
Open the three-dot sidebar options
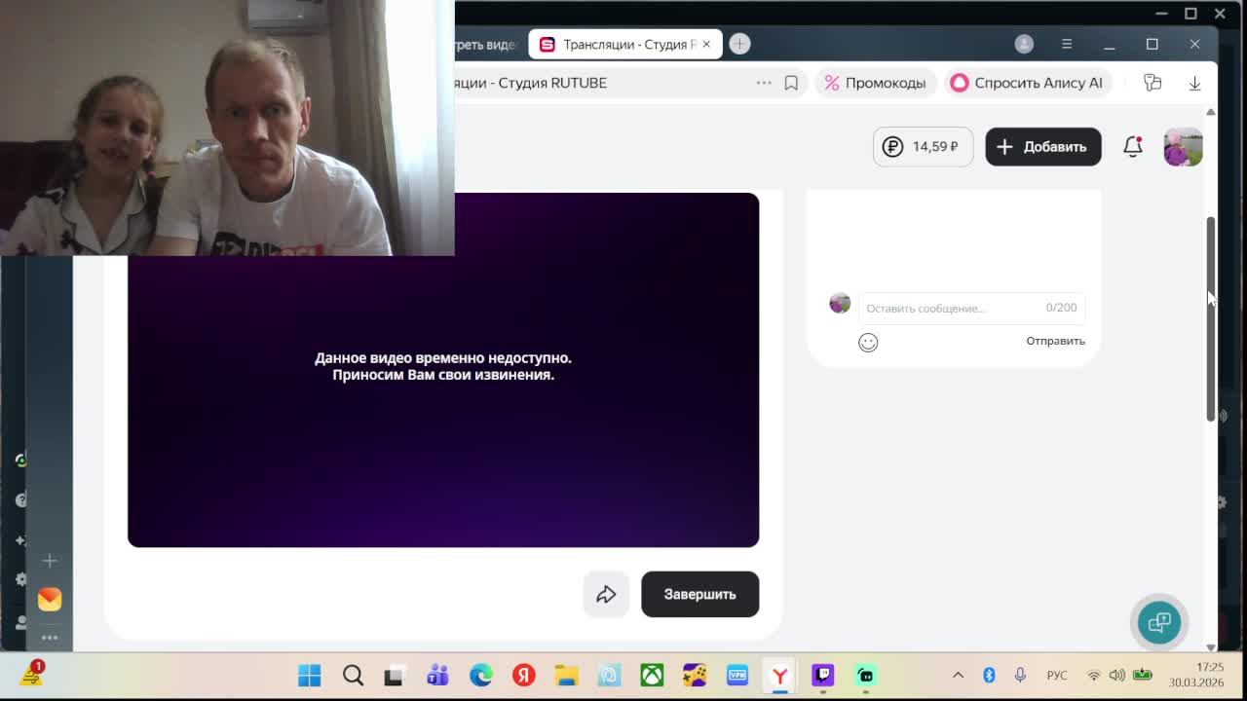coord(50,638)
